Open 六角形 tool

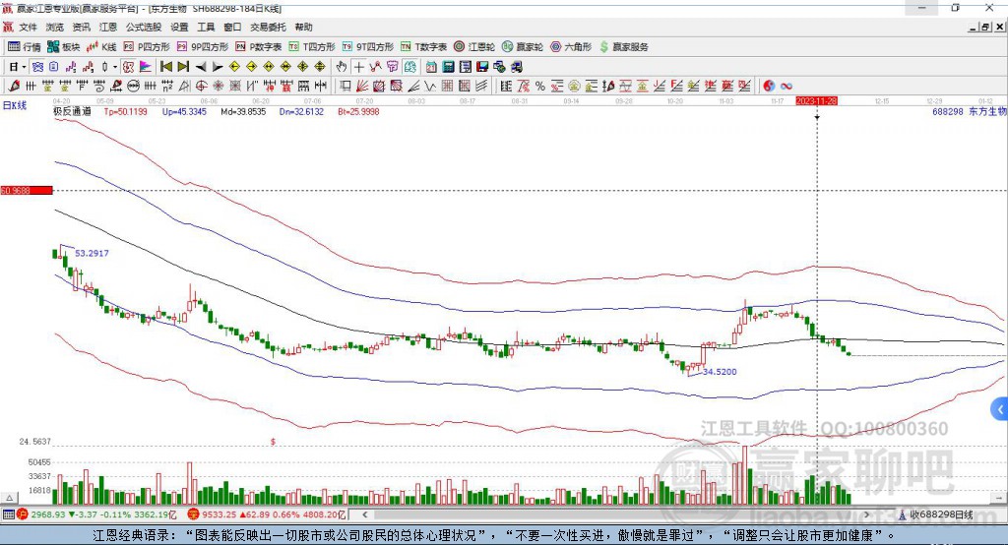point(571,47)
